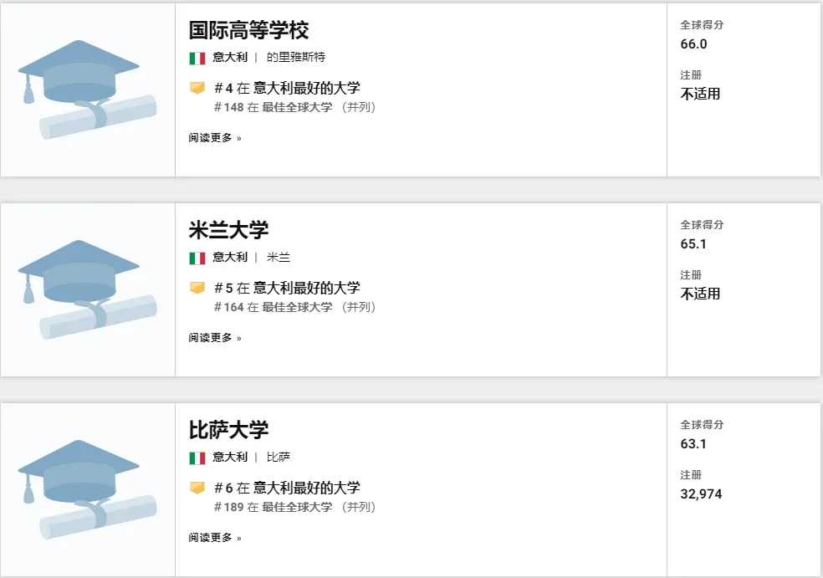Open the 米兰大学 title link

(x=228, y=231)
